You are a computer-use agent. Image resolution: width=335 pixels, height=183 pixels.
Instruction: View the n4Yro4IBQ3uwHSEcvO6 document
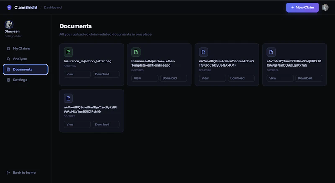click(x=212, y=78)
